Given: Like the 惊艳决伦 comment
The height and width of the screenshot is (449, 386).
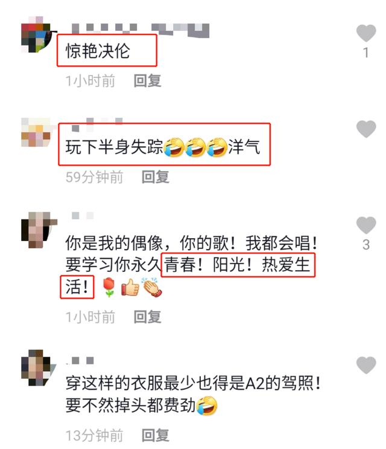Looking at the screenshot, I should click(x=365, y=33).
